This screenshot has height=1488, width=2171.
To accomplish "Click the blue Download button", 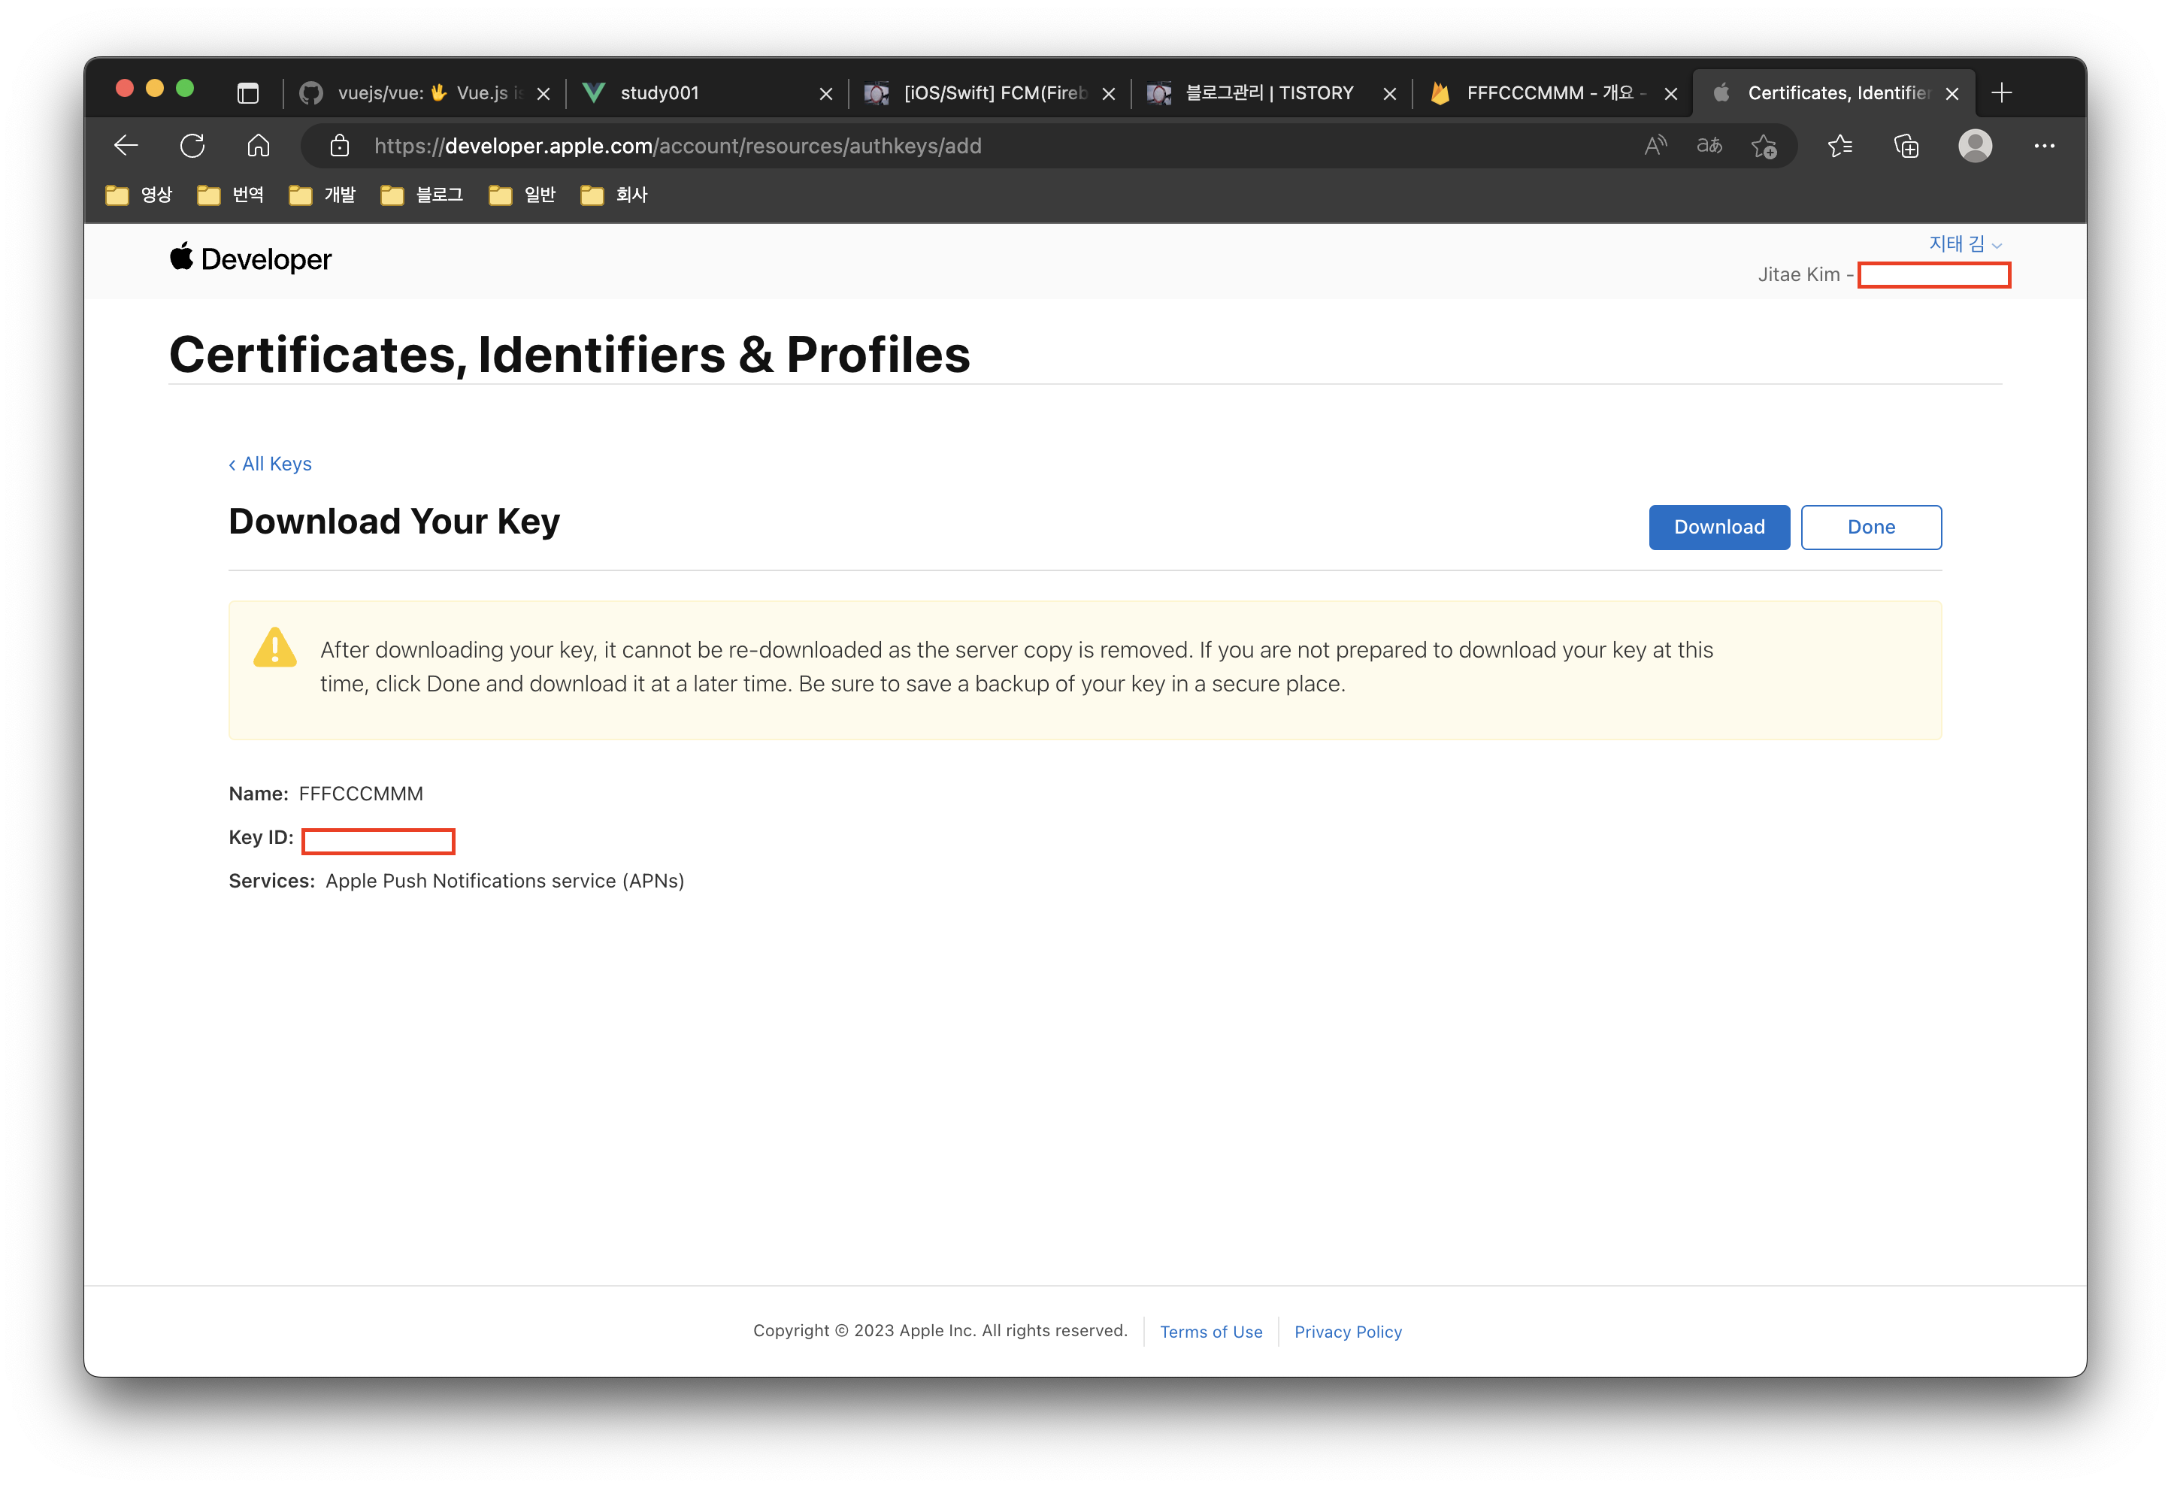I will tap(1719, 527).
